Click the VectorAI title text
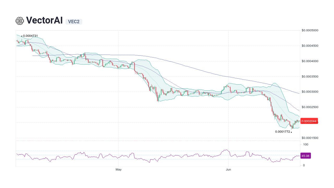 (x=44, y=20)
